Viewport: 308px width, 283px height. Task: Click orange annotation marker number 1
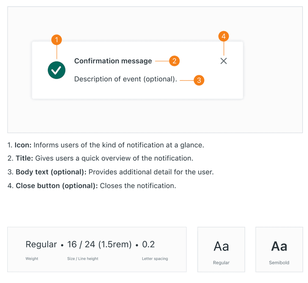tap(57, 40)
